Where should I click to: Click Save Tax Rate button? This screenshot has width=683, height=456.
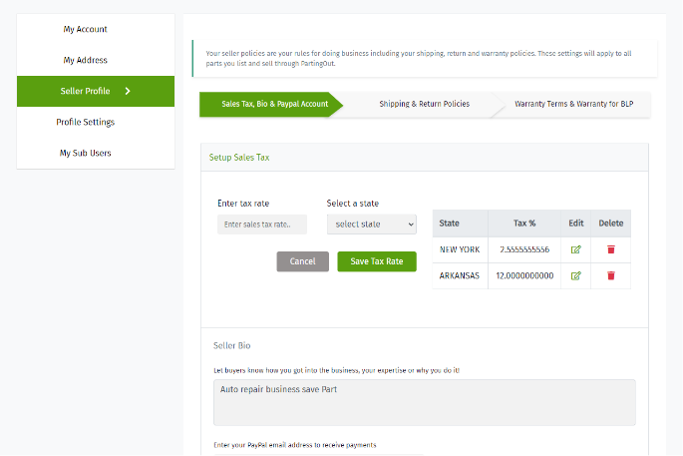point(376,261)
